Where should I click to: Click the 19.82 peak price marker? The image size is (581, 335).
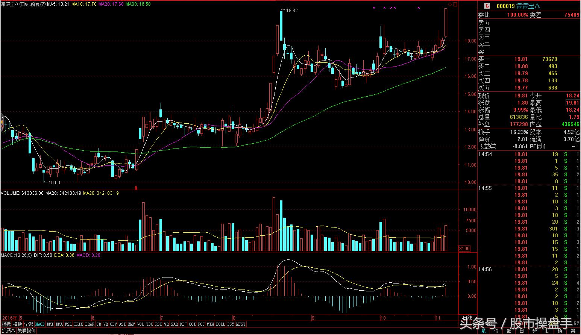click(x=291, y=11)
